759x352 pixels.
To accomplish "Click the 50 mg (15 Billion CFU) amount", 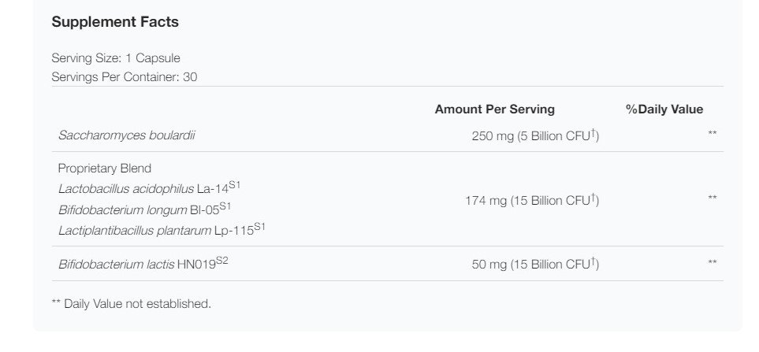I will click(x=535, y=264).
